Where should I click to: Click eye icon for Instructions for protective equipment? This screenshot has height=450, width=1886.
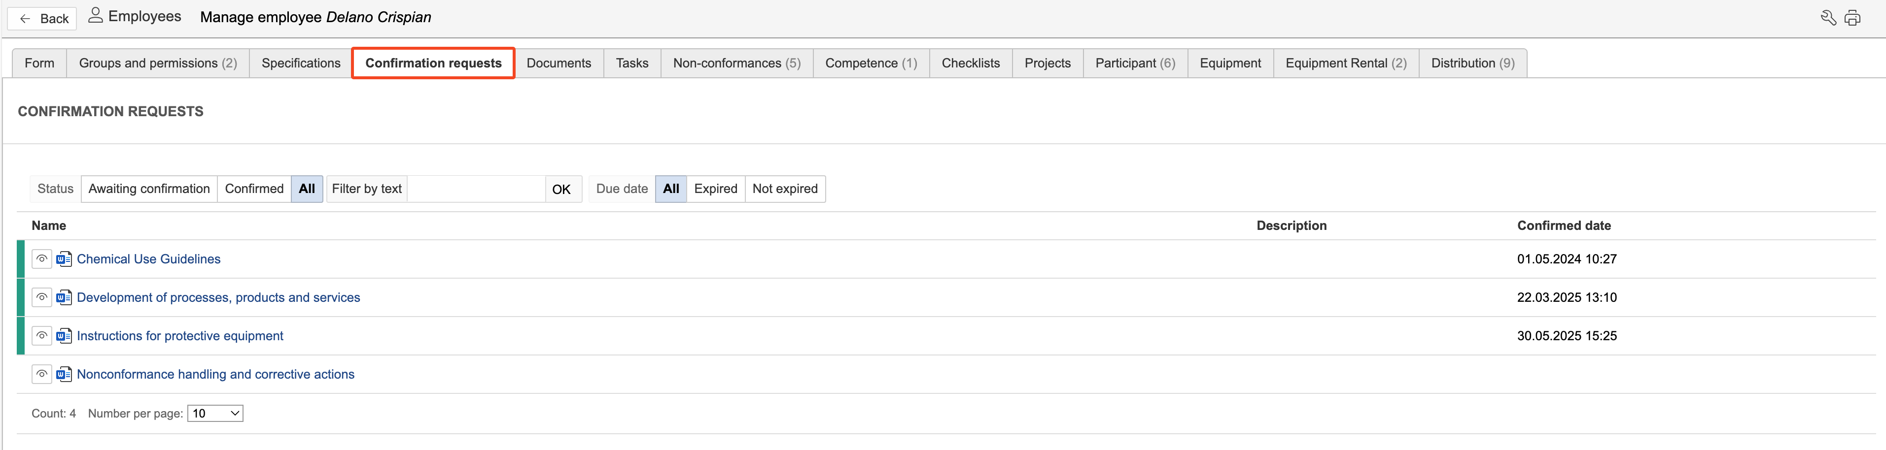click(42, 336)
